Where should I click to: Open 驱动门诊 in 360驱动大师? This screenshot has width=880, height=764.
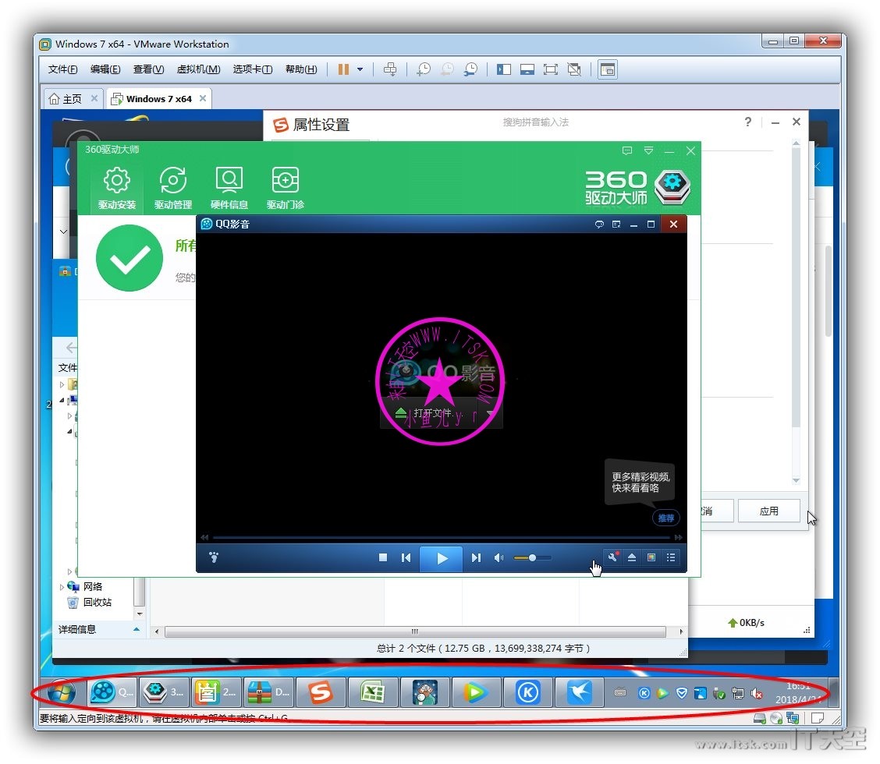pyautogui.click(x=286, y=188)
